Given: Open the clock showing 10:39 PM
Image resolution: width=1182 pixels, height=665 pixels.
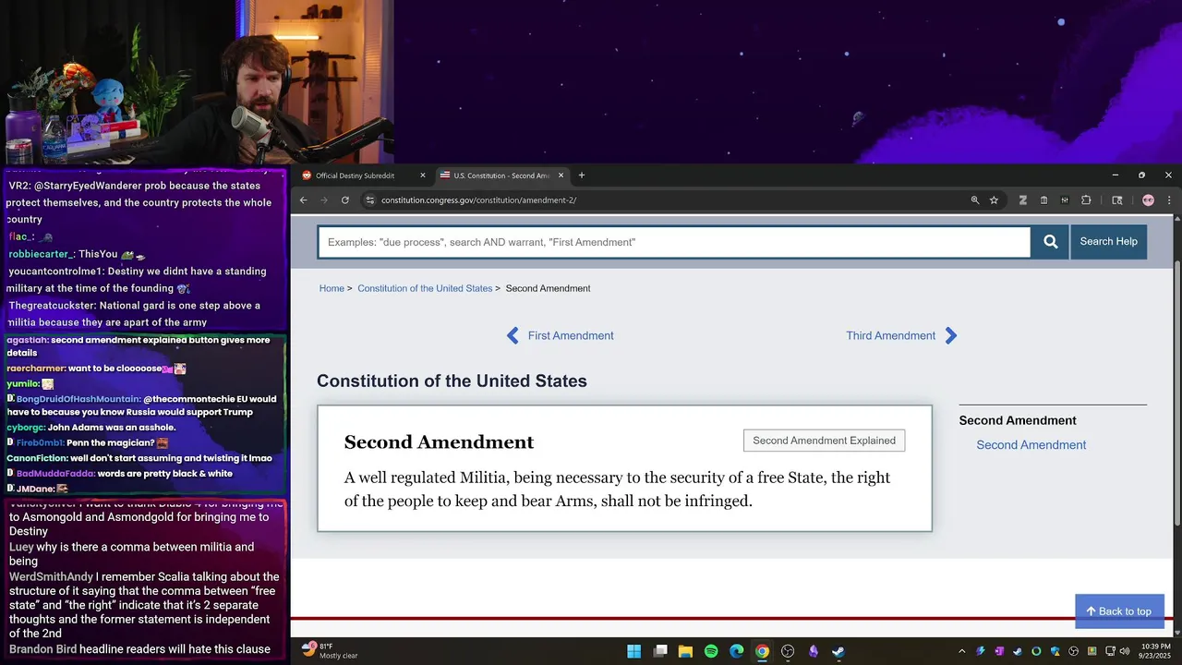Looking at the screenshot, I should pyautogui.click(x=1156, y=651).
